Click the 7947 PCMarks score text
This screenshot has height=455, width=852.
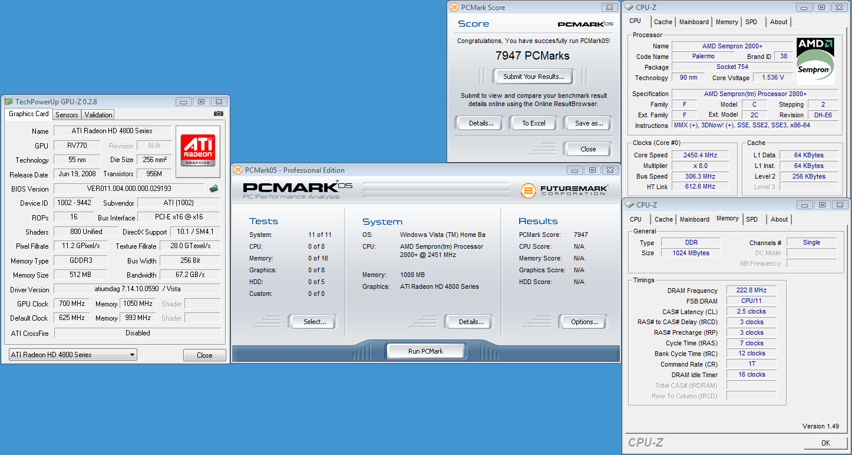533,56
